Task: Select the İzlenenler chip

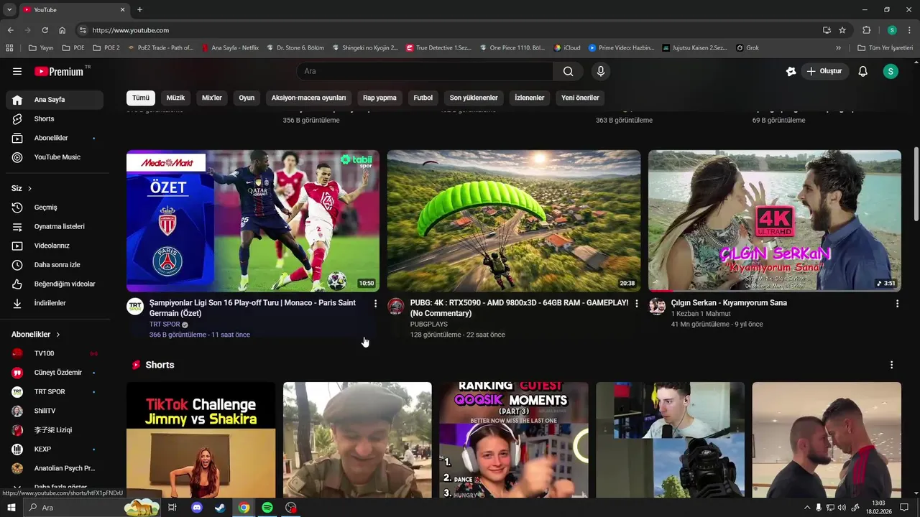Action: tap(530, 98)
